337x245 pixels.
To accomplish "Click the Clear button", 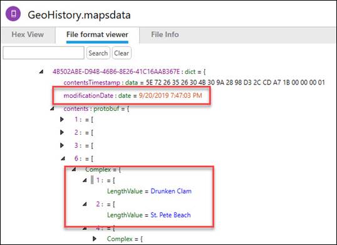I will [122, 53].
